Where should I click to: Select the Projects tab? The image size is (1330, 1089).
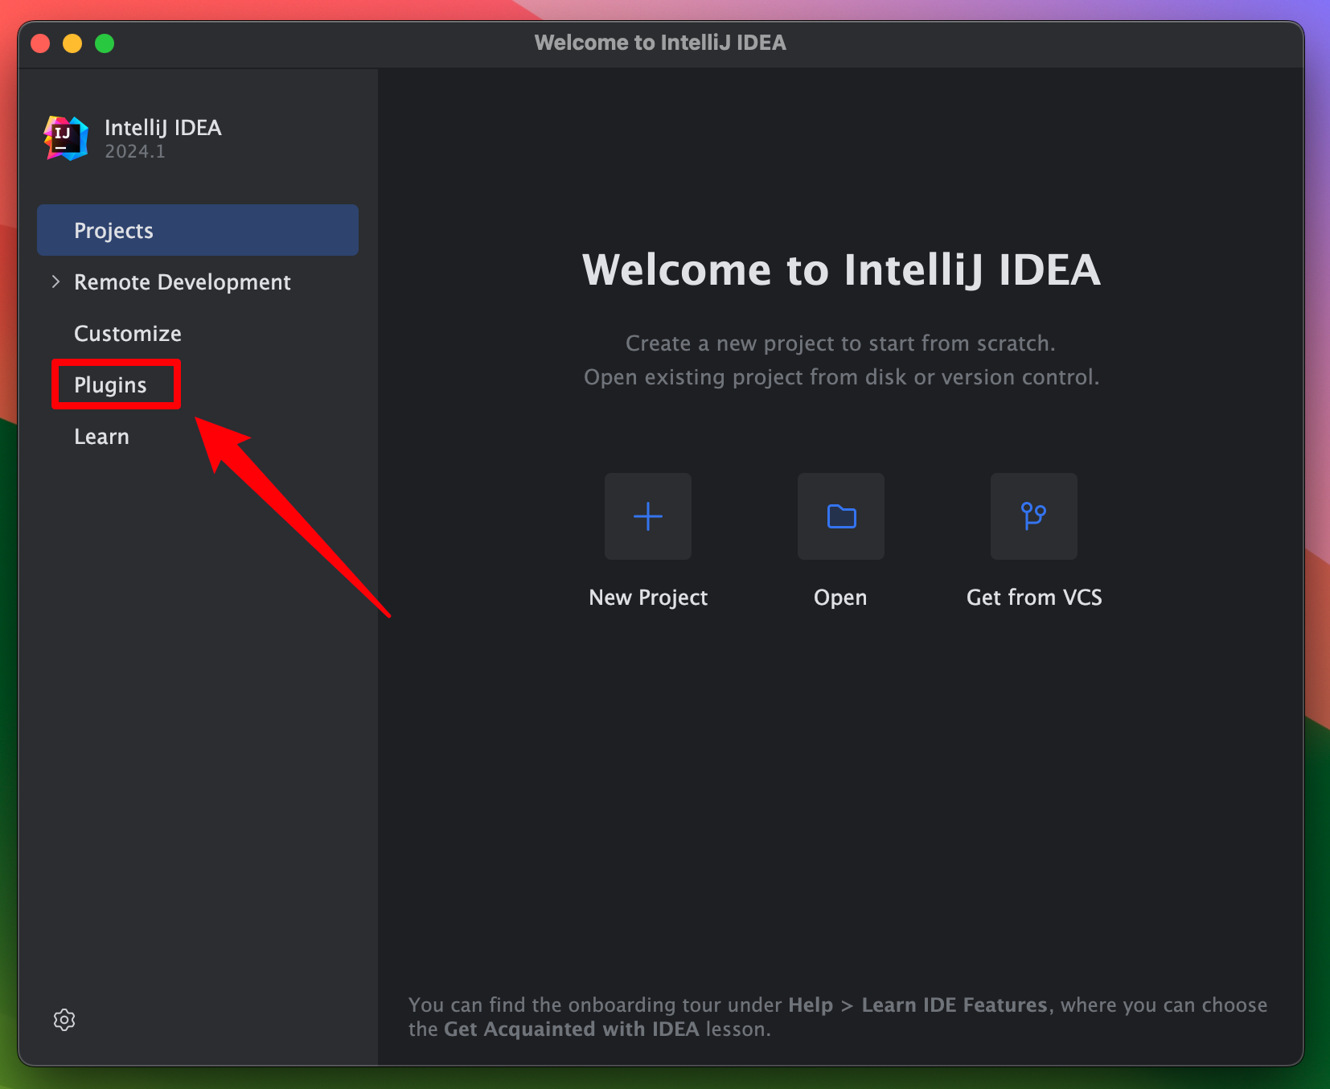[x=198, y=230]
